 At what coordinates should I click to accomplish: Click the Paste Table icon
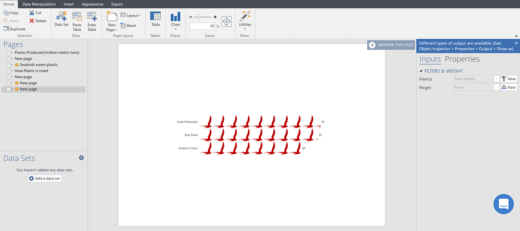[77, 16]
